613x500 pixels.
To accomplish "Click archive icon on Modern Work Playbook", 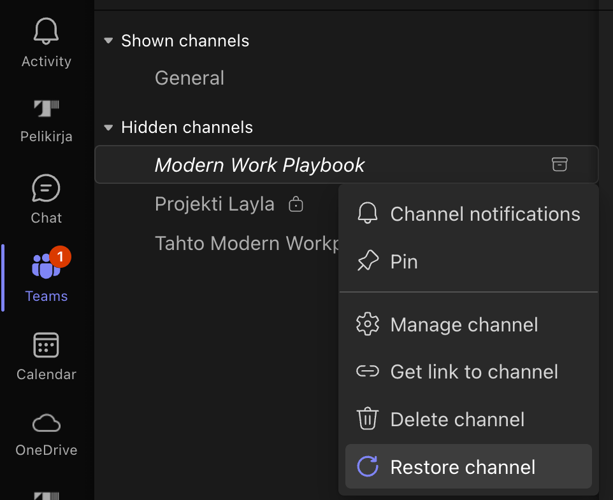I will 559,165.
